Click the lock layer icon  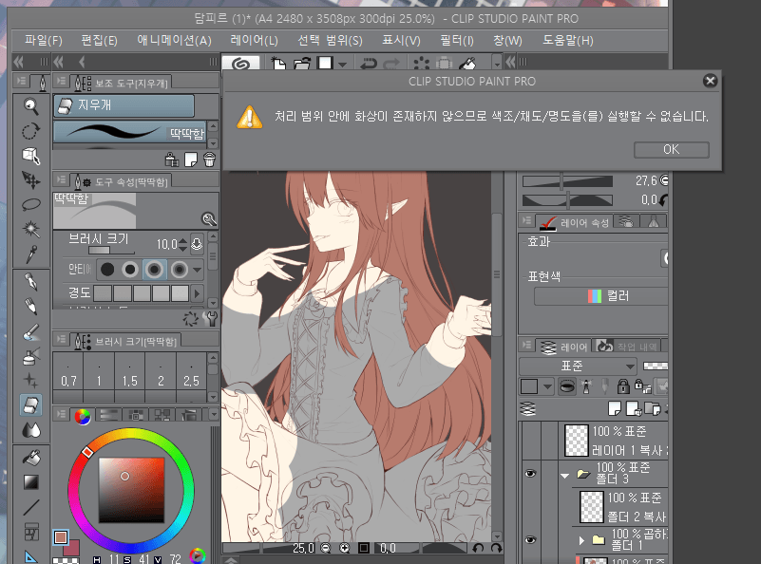pos(623,386)
